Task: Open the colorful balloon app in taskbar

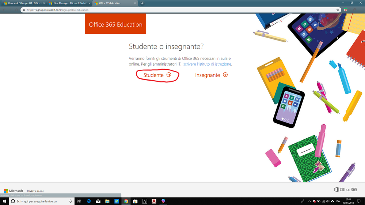Action: [x=163, y=201]
